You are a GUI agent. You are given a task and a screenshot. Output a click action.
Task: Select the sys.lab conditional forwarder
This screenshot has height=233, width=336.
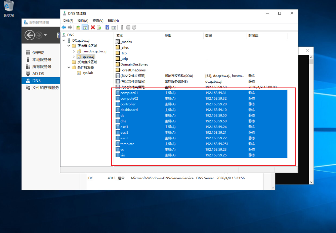[88, 73]
